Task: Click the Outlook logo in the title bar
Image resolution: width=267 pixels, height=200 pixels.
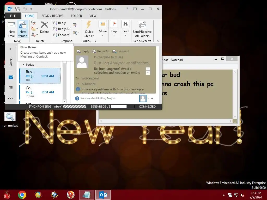Action: click(10, 9)
